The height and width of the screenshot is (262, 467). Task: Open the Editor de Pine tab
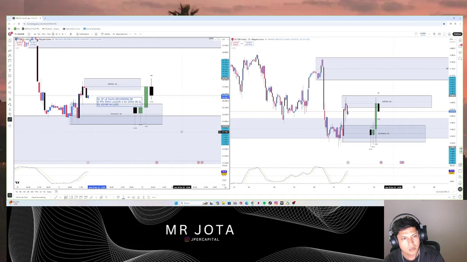[22, 197]
